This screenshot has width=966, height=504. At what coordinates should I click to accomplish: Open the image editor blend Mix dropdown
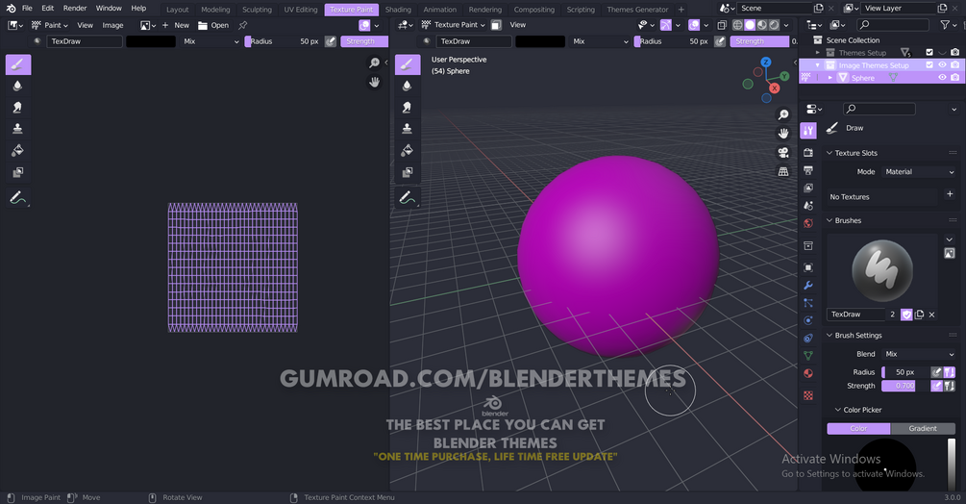211,41
